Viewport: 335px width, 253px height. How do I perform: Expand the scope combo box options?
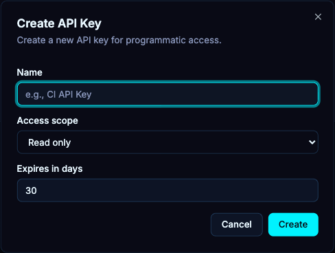pyautogui.click(x=167, y=142)
